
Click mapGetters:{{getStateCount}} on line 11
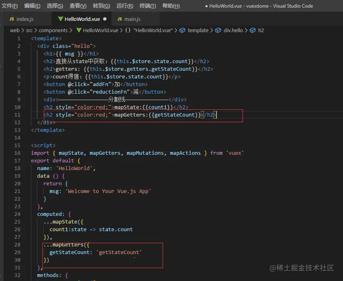(157, 115)
